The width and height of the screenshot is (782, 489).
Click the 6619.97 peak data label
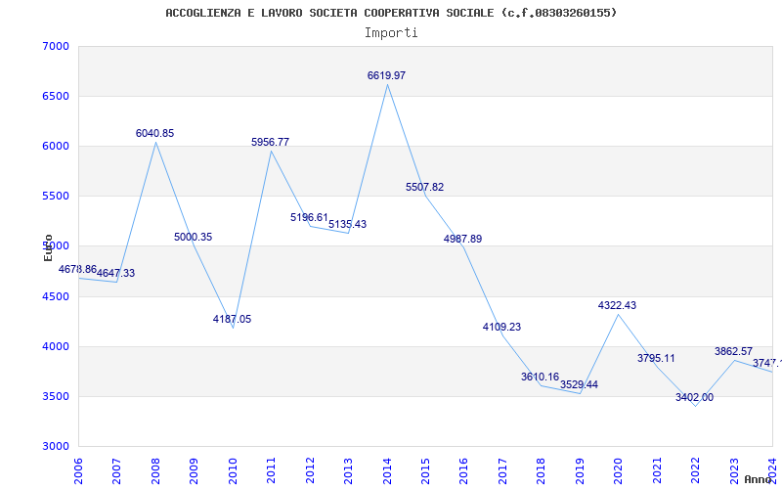point(386,75)
